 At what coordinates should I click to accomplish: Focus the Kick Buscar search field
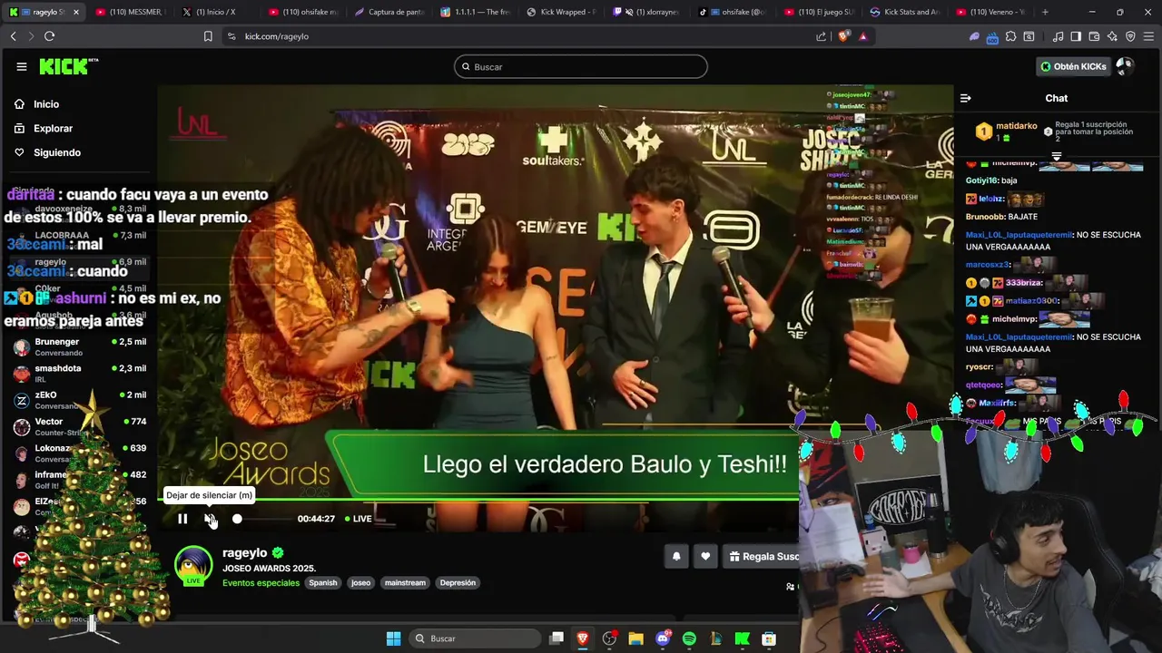(x=581, y=66)
